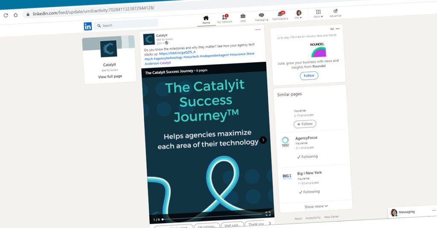The height and width of the screenshot is (228, 437).
Task: Focus the browser address bar URL
Action: point(93,11)
